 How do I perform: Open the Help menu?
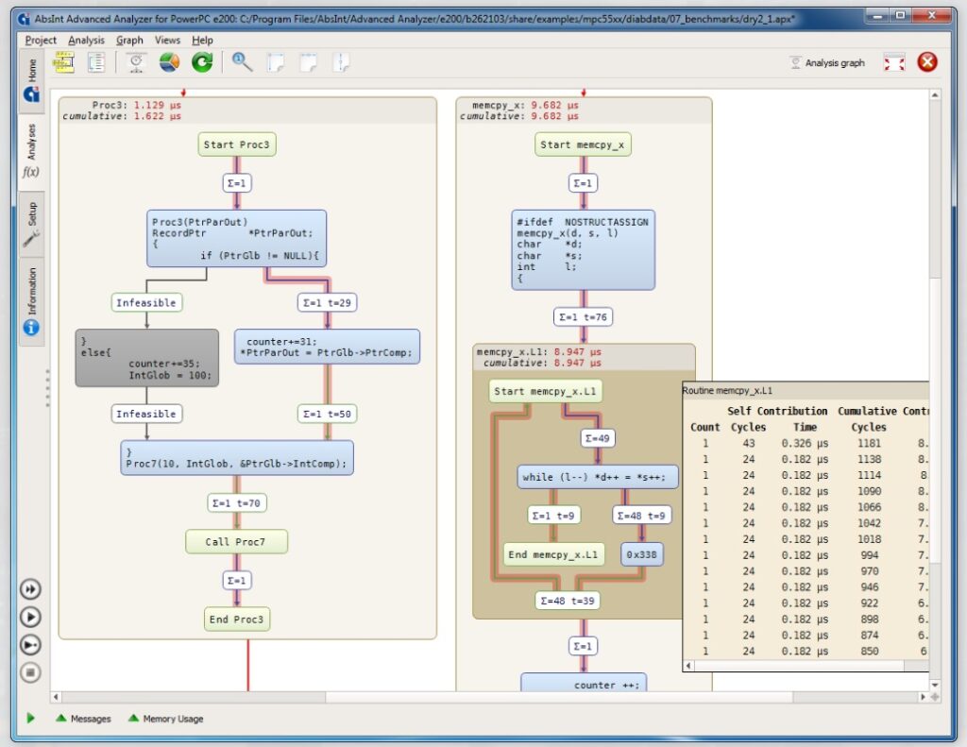tap(202, 40)
